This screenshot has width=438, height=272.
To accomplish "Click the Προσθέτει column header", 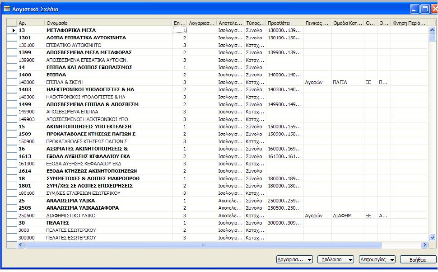I will 284,23.
